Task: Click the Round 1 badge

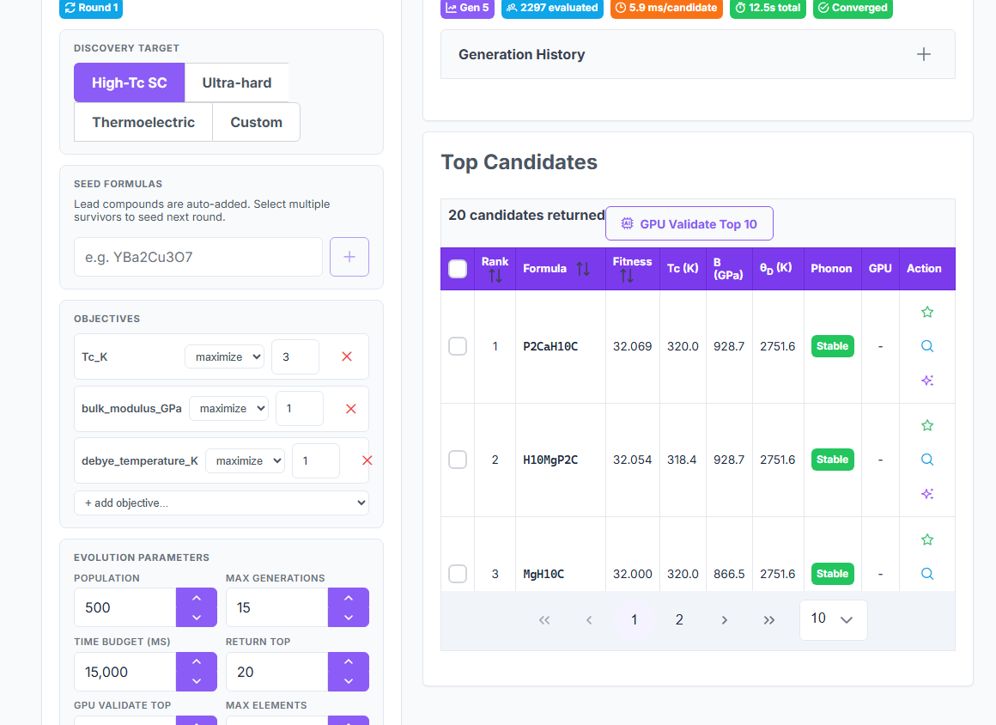Action: click(x=91, y=9)
